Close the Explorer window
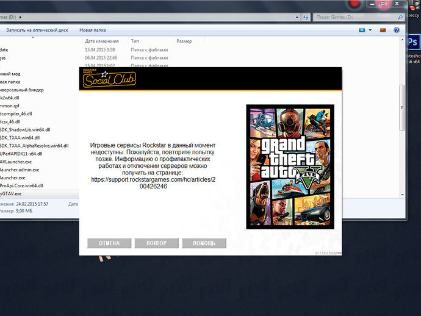 [397, 4]
